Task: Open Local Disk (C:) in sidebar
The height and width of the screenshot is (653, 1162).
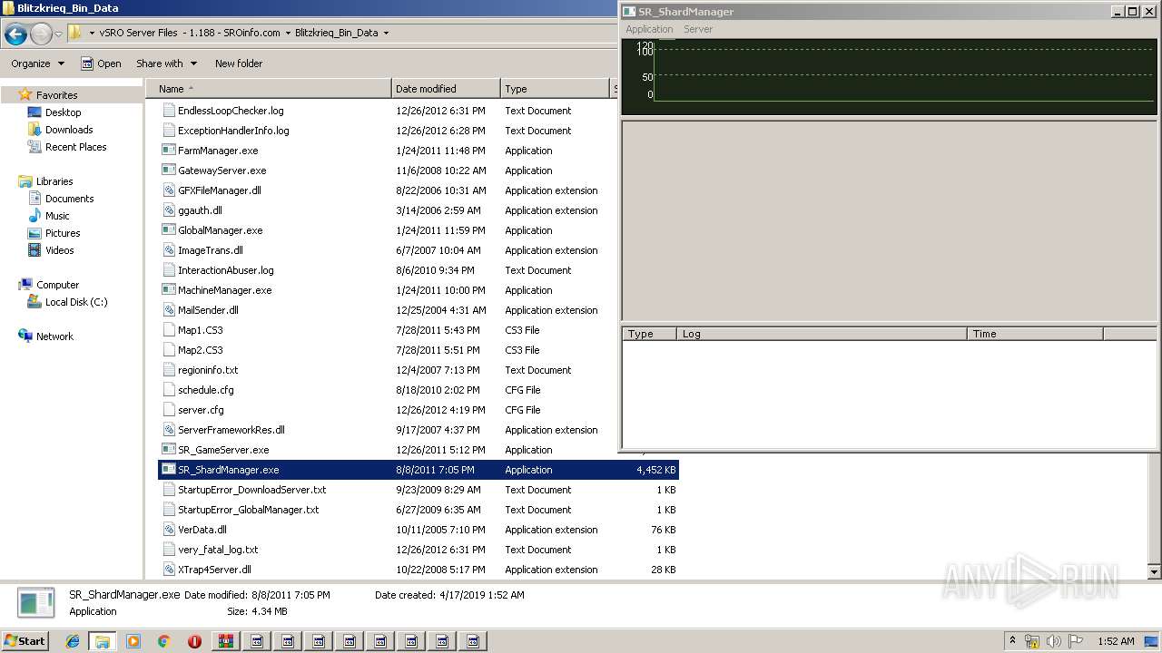Action: [x=76, y=302]
